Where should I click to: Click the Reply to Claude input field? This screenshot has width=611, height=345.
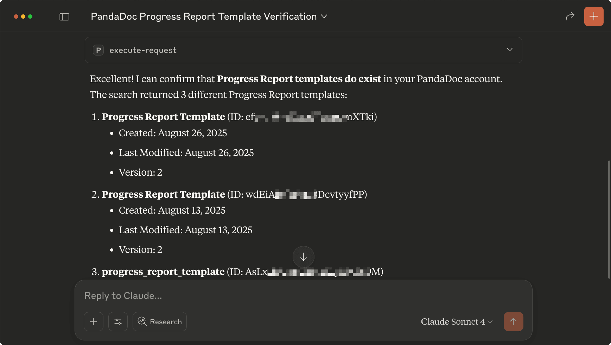click(x=246, y=295)
